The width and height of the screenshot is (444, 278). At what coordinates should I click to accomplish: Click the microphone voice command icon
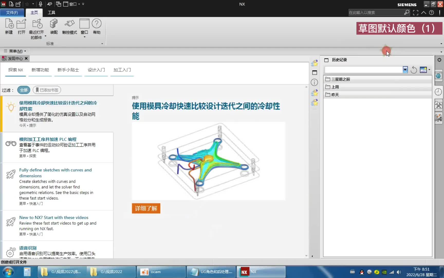(40, 4)
